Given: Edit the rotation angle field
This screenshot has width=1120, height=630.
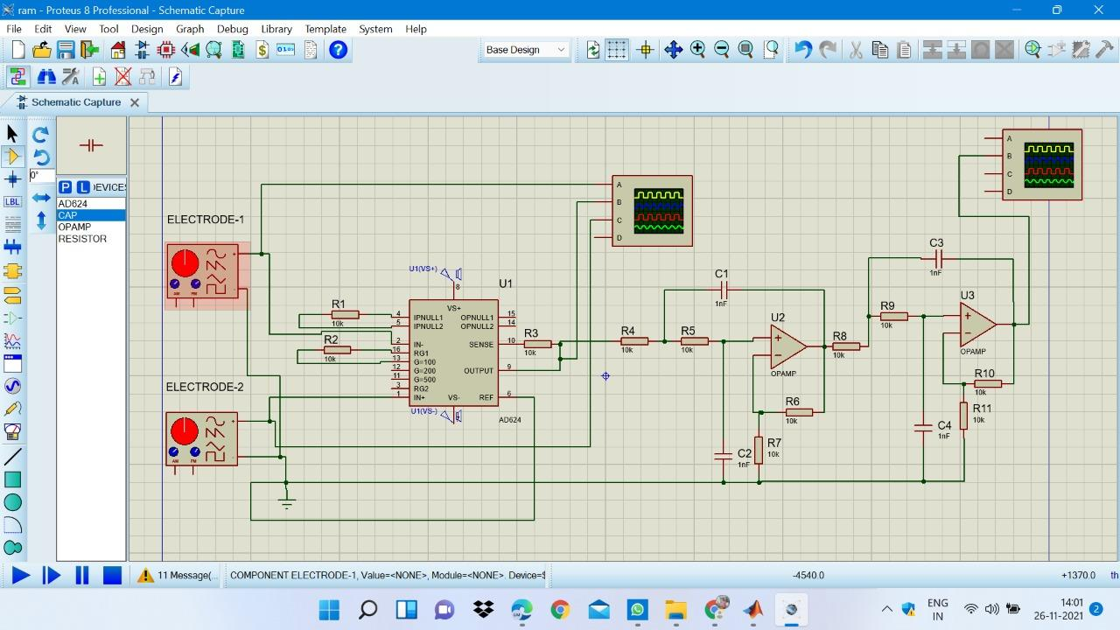Looking at the screenshot, I should (40, 176).
